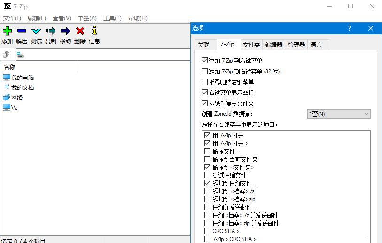Screen dimensions: 382x243
Task: Click the up-folder icon beside address bar
Action: (x=7, y=55)
